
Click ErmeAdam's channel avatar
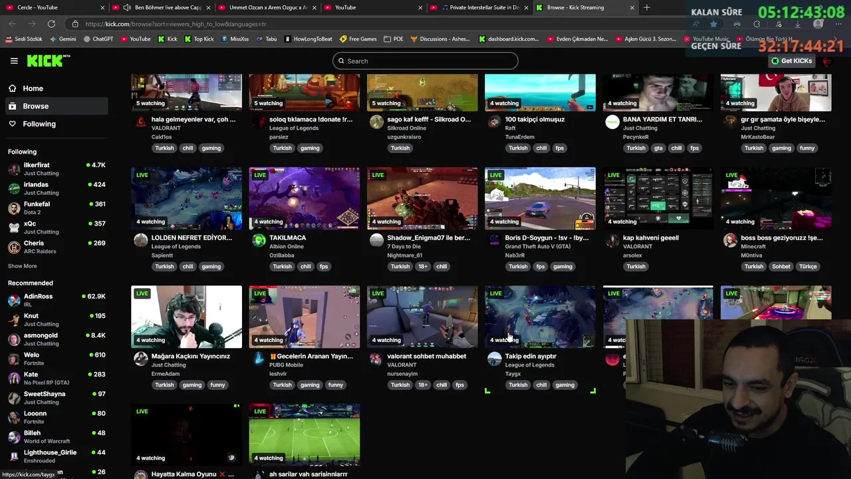click(141, 359)
